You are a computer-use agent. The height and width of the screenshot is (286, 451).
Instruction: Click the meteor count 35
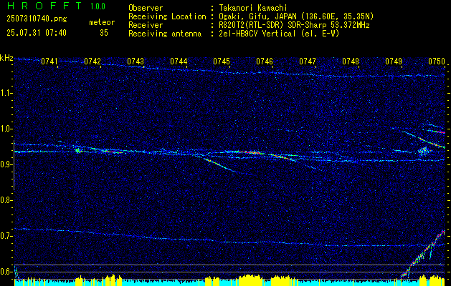coord(104,33)
